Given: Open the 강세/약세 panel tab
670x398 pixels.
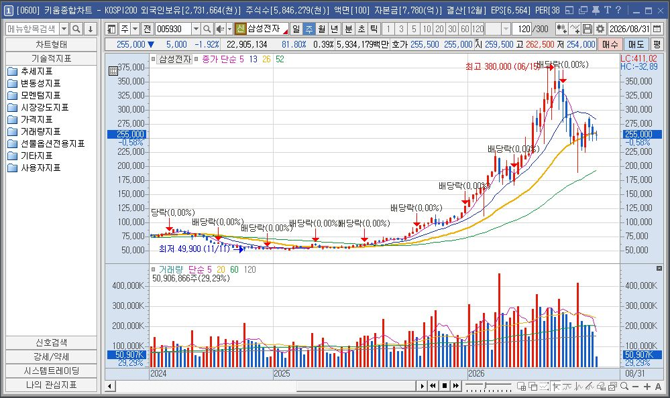Looking at the screenshot, I should click(x=51, y=356).
